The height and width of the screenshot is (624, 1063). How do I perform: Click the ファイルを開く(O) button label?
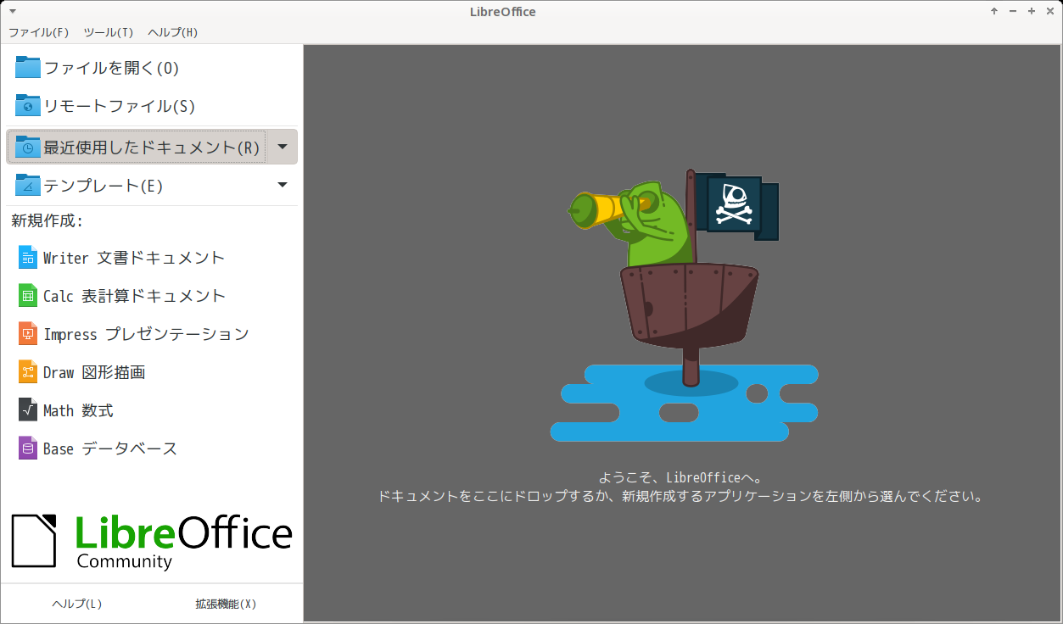pos(111,68)
